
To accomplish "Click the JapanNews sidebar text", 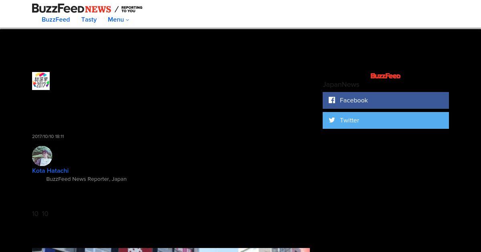I will [x=341, y=84].
